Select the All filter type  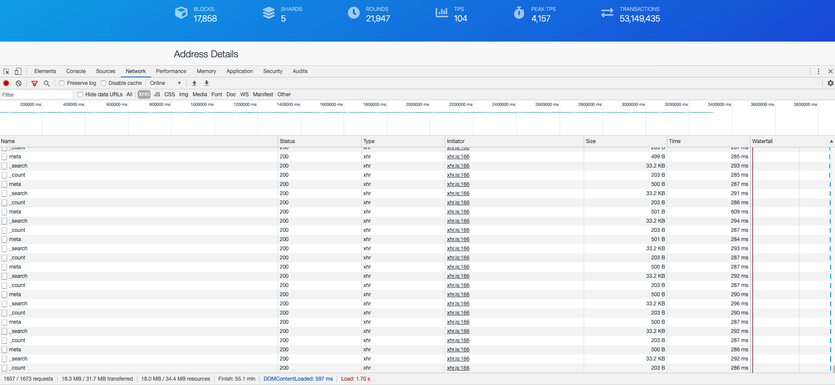tap(129, 94)
